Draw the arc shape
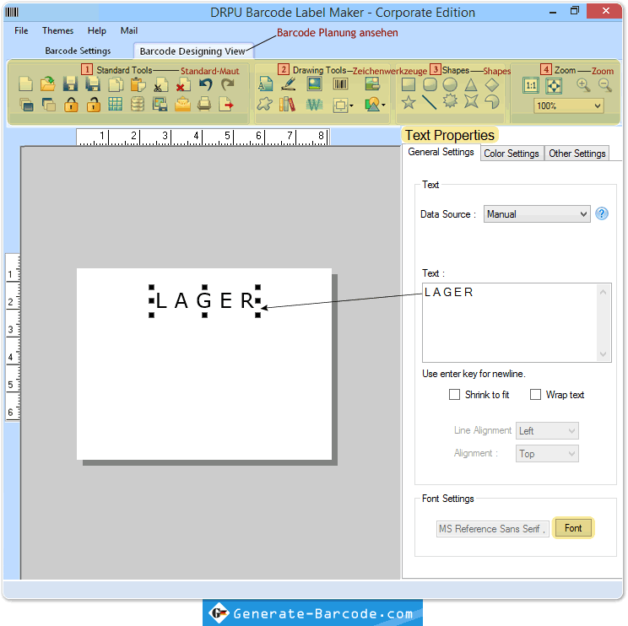This screenshot has height=626, width=628. point(492,102)
